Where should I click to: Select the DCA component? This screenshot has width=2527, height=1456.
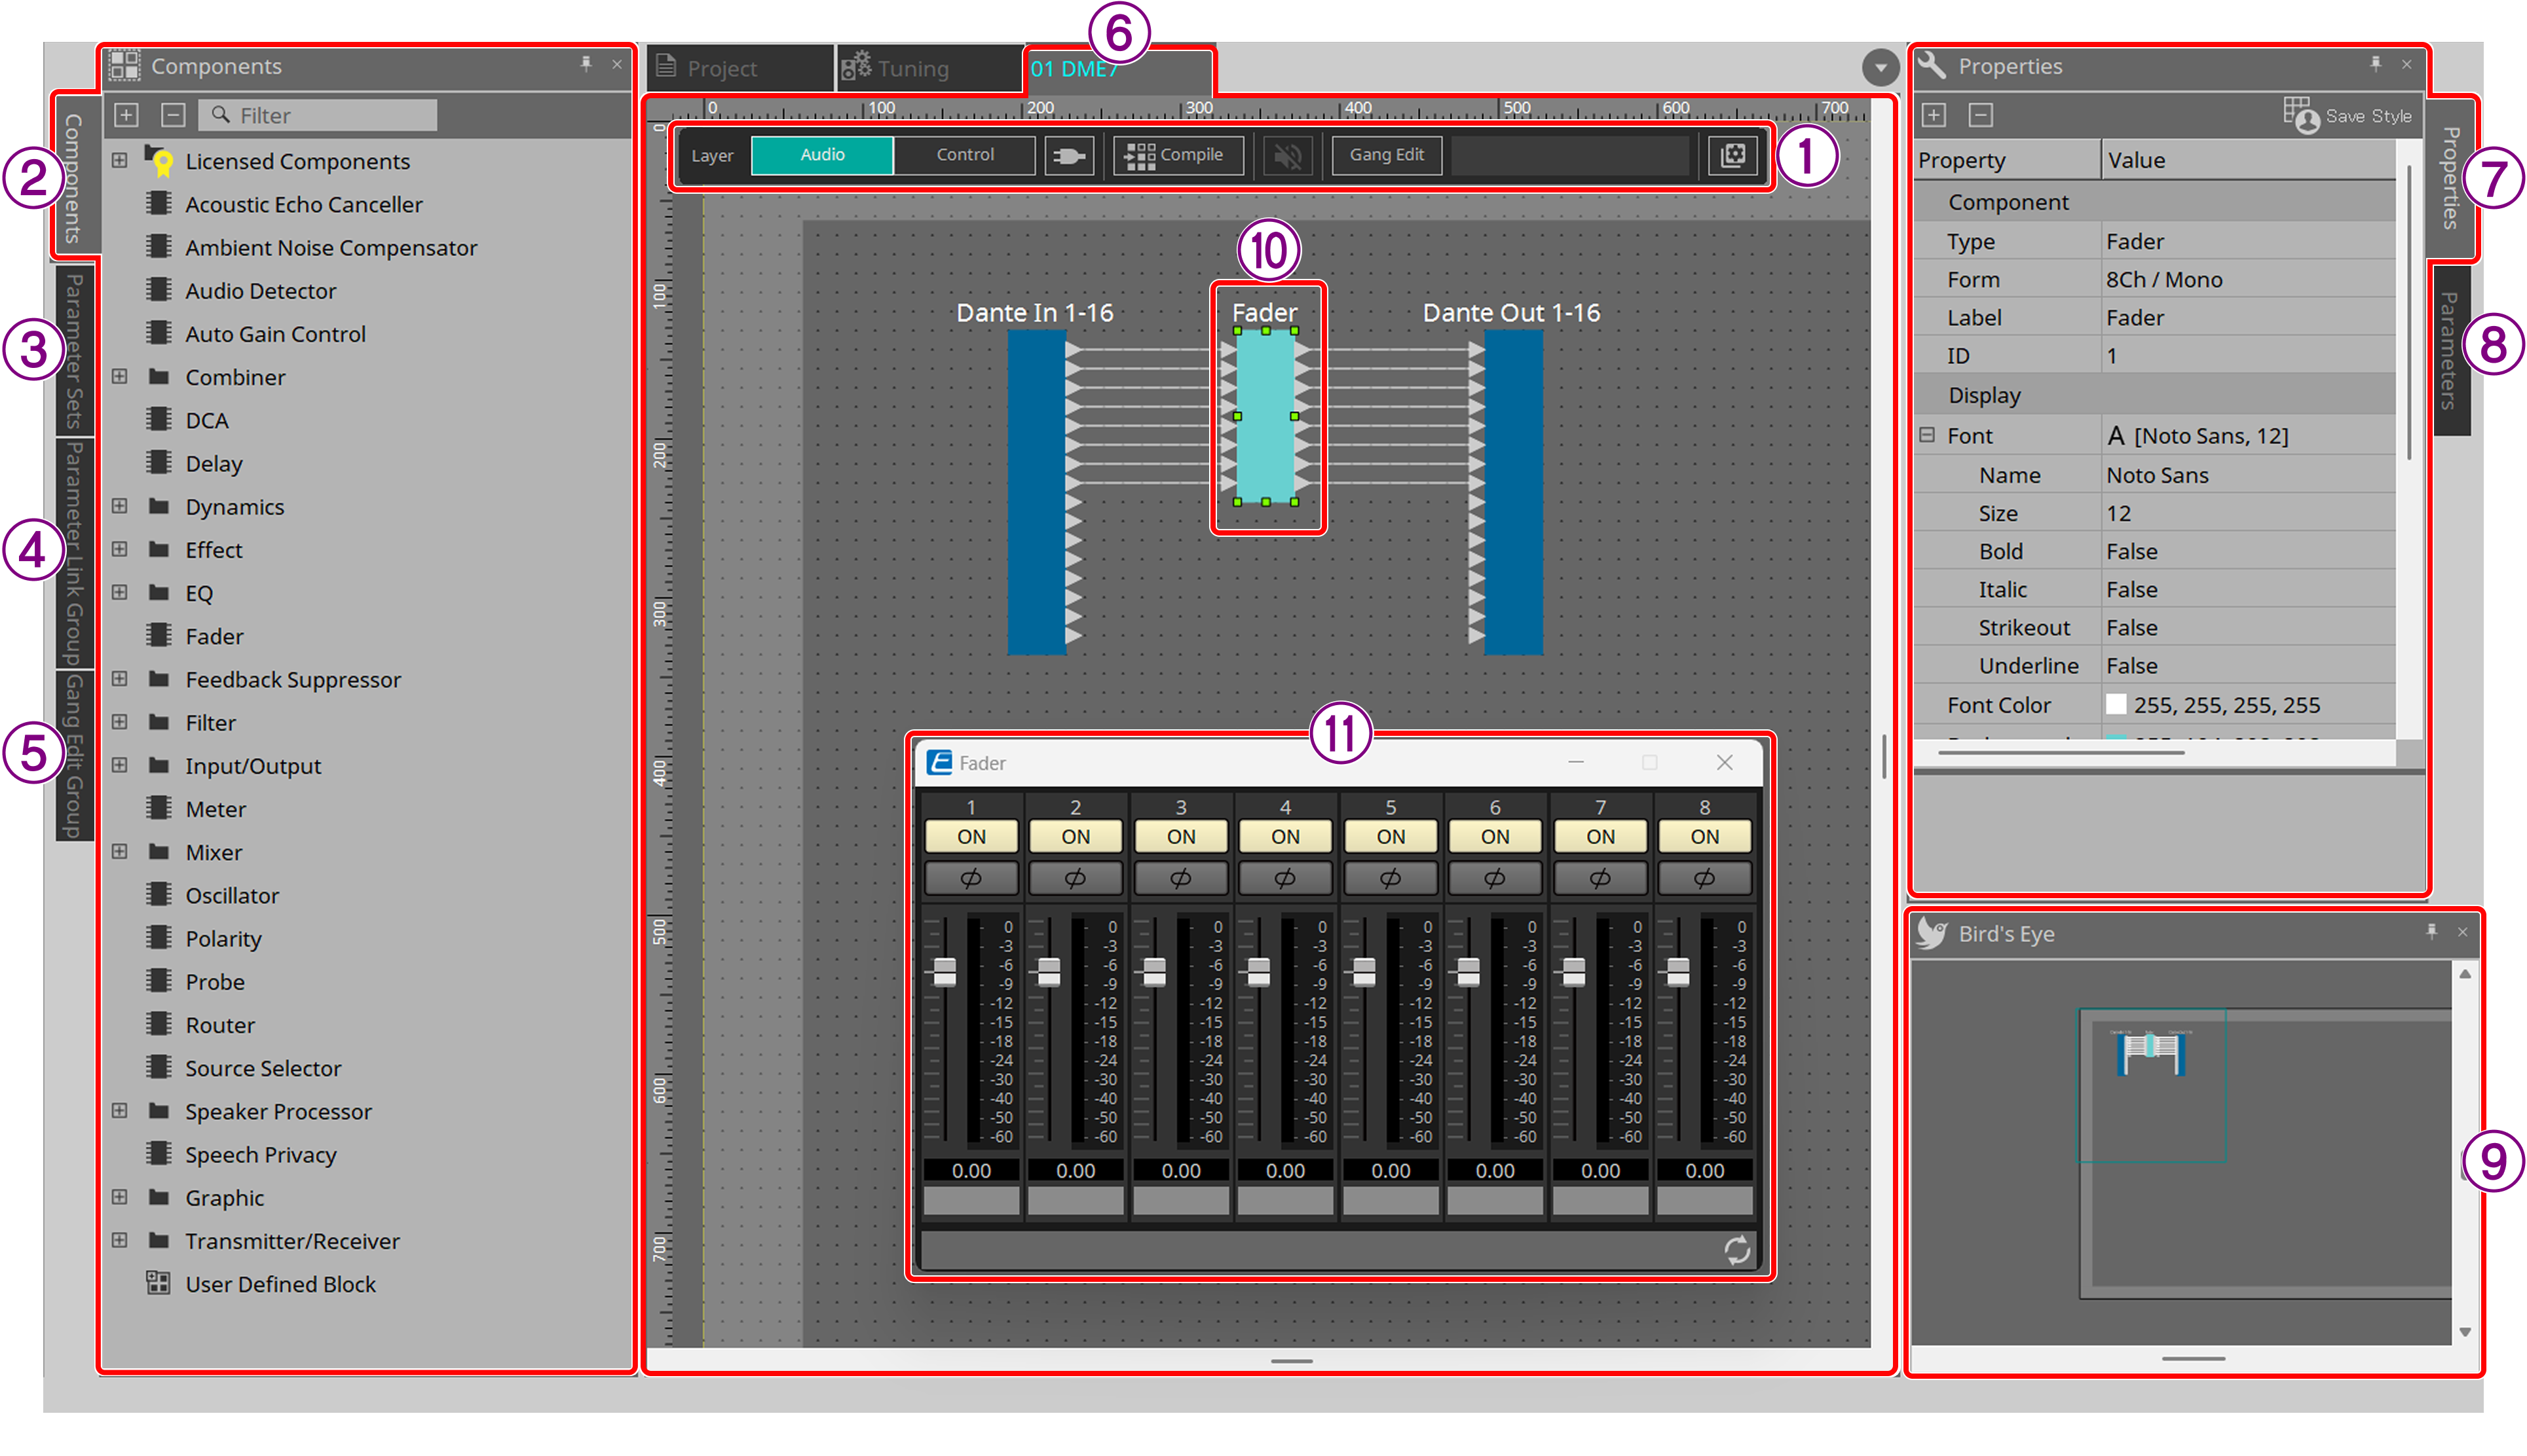pos(207,421)
